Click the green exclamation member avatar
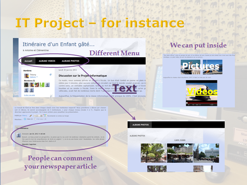 [42, 85]
